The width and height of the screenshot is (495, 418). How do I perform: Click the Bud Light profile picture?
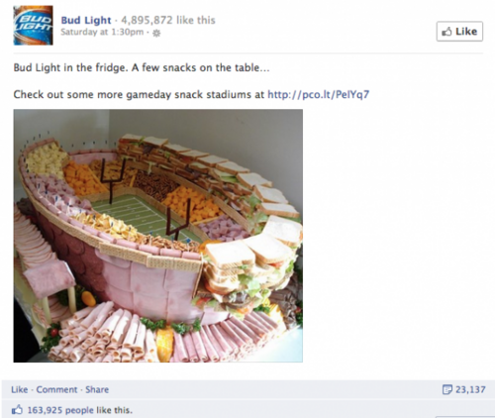tap(33, 26)
